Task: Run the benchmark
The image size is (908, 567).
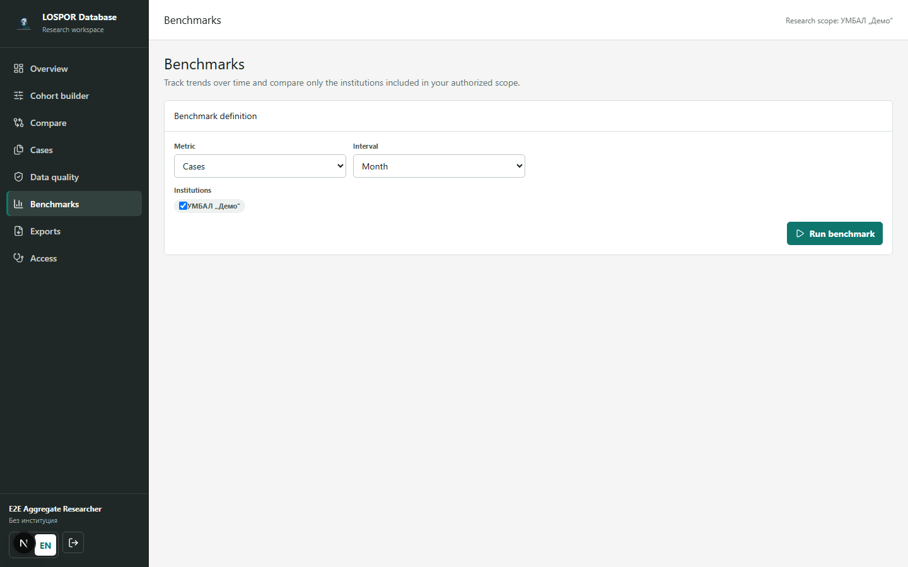Action: click(834, 234)
